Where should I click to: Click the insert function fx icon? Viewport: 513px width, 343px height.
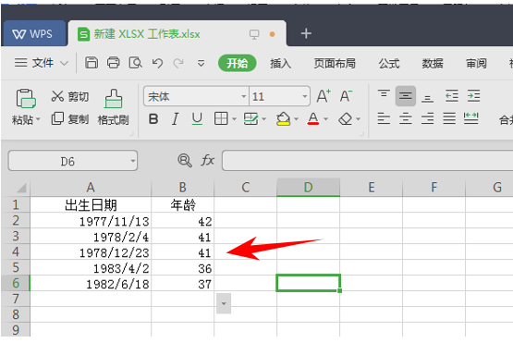208,160
